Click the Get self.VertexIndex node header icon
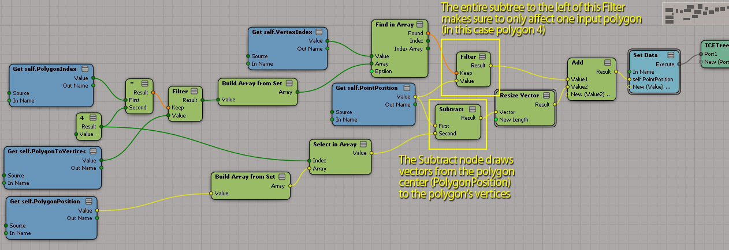729x250 pixels. point(319,32)
